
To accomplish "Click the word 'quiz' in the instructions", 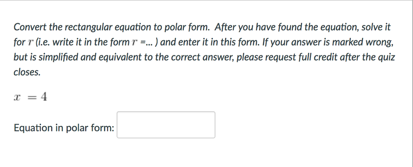I will tap(387, 58).
